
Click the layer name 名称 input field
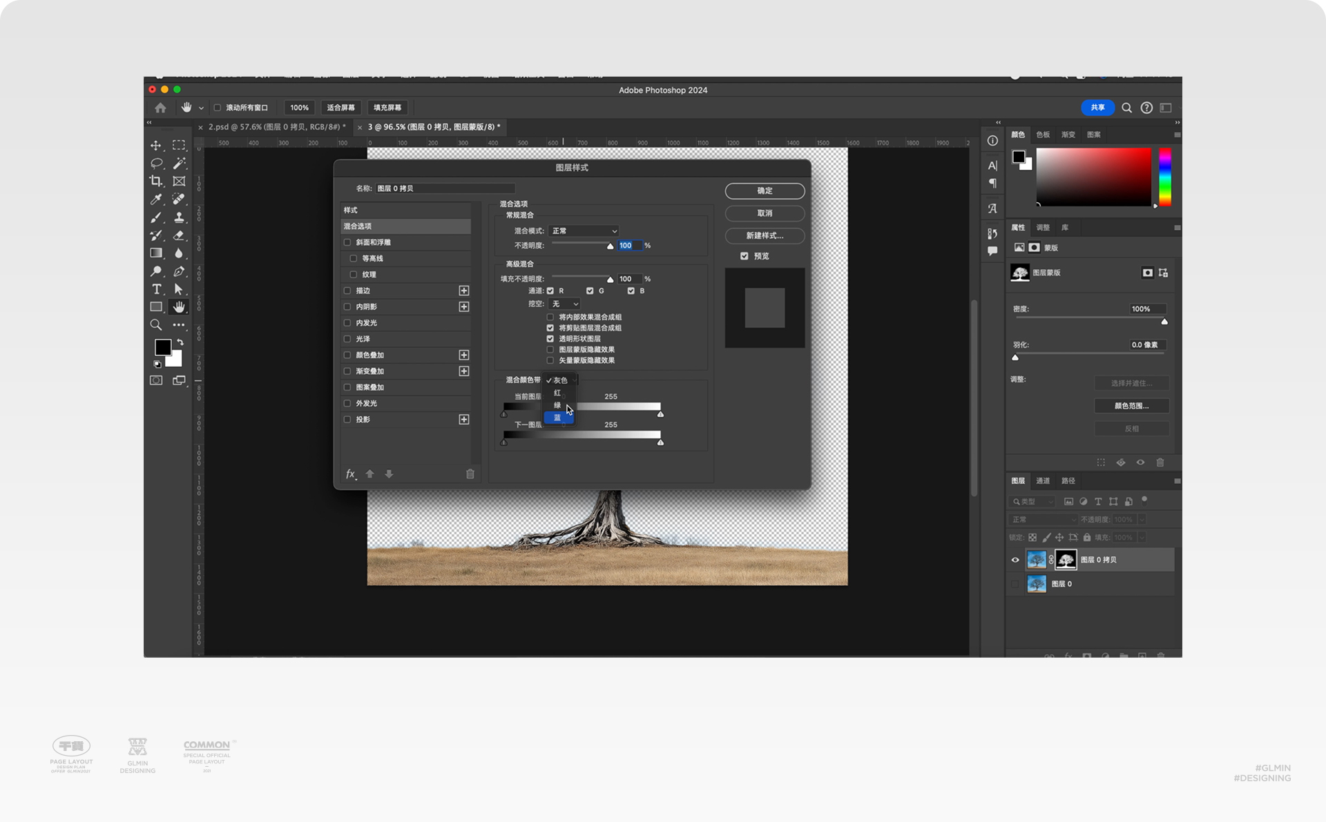tap(445, 188)
